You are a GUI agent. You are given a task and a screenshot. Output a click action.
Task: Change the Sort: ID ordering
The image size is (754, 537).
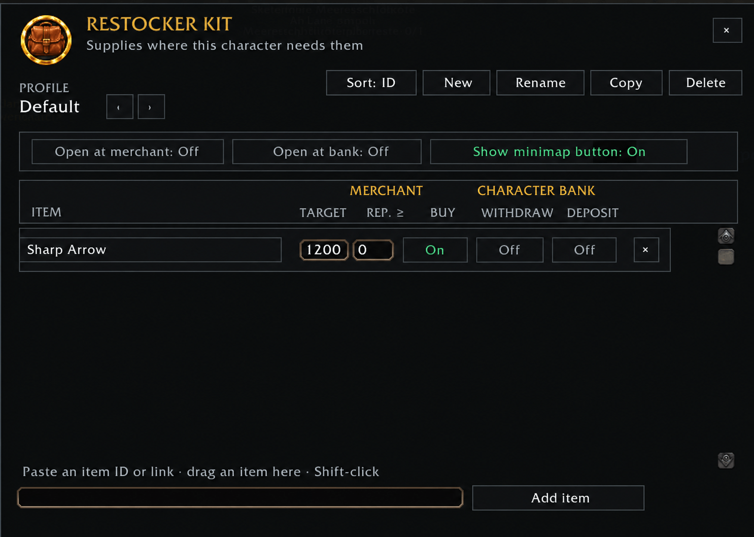[371, 83]
